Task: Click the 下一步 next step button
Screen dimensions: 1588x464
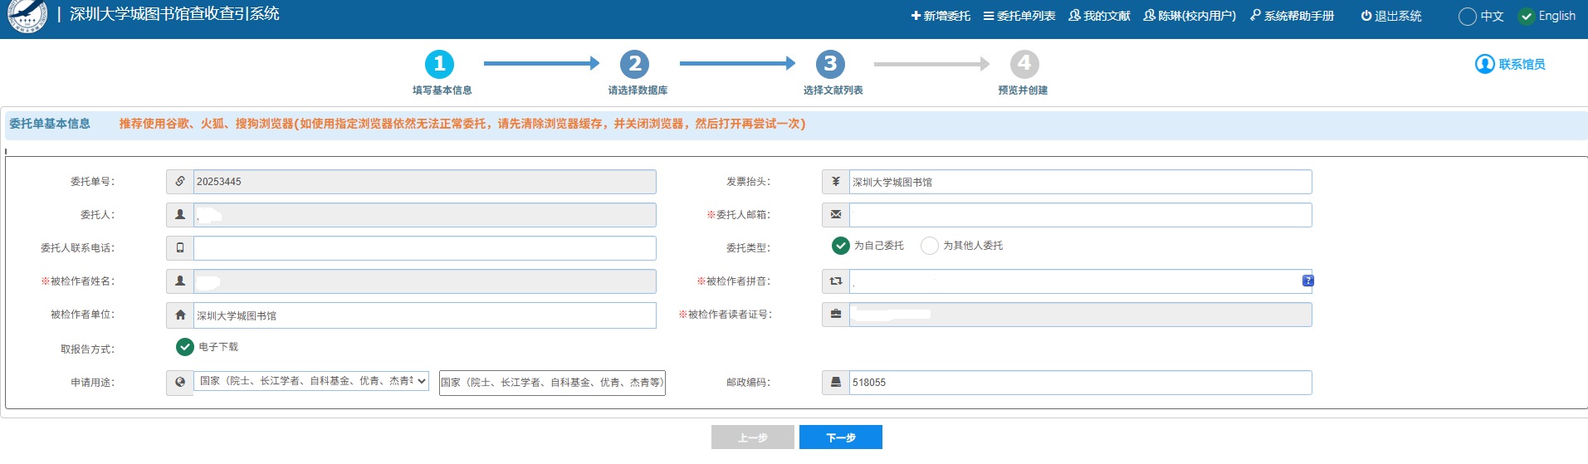Action: coord(840,437)
